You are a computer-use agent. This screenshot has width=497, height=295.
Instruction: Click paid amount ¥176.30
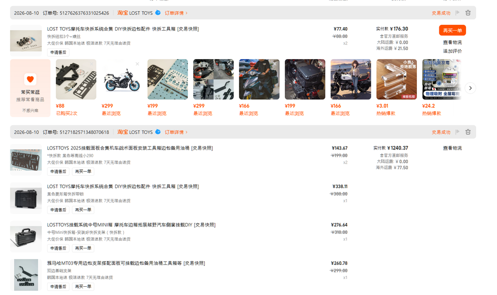coord(399,29)
